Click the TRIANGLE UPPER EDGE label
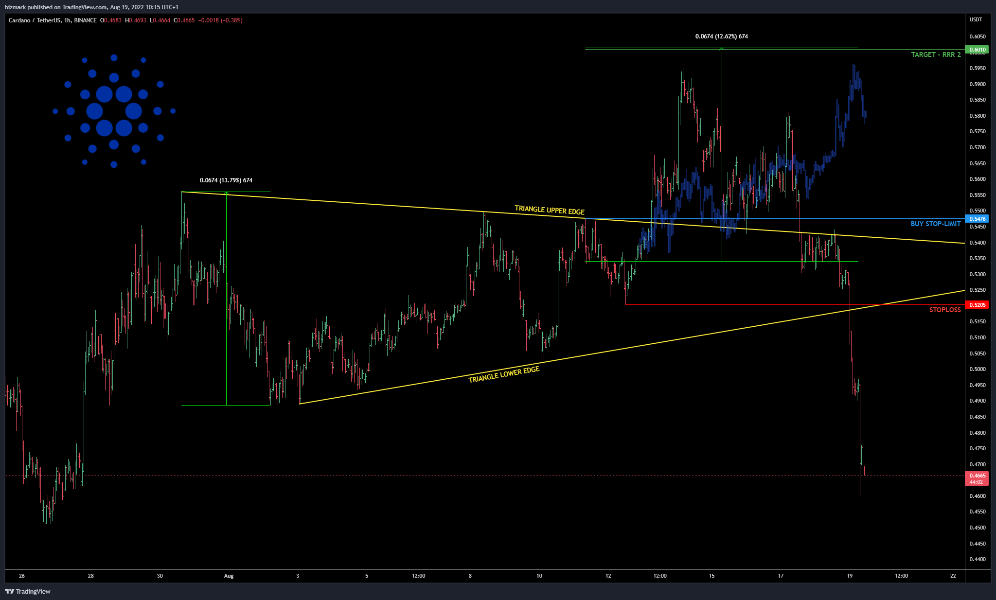This screenshot has width=996, height=600. [550, 210]
